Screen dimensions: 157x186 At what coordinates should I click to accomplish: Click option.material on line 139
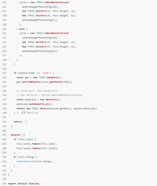[x=85, y=109]
